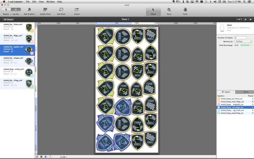Open the 9.14% zoom level dropdown
Viewport: 254px width, 159px height.
[x=63, y=157]
